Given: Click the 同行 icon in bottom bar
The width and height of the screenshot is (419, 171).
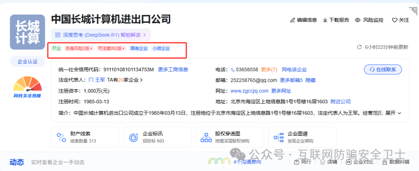Looking at the screenshot, I should pyautogui.click(x=296, y=162).
